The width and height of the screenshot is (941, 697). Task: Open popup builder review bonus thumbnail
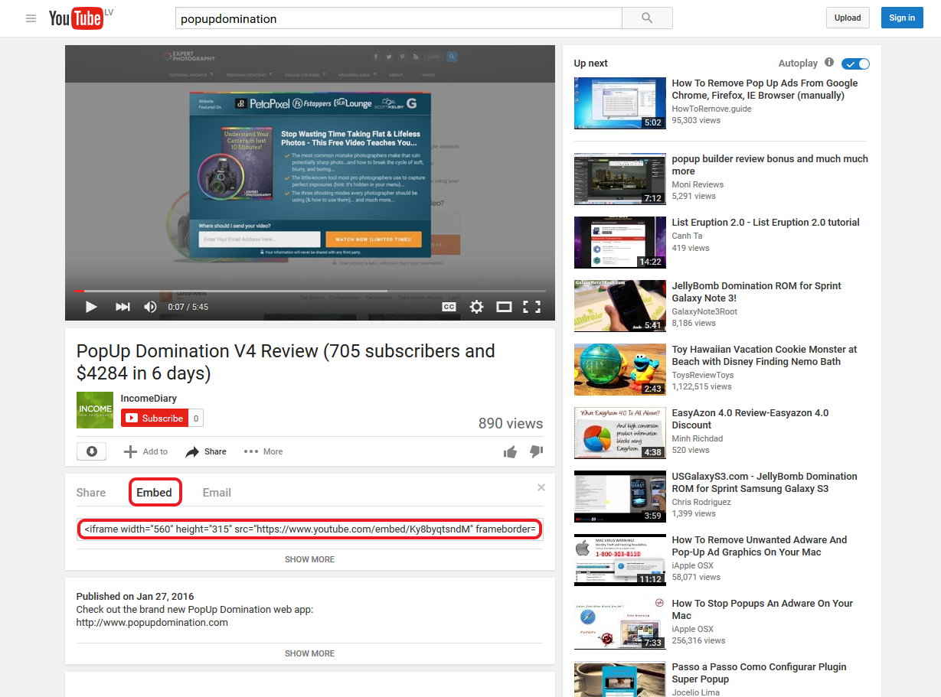coord(620,179)
